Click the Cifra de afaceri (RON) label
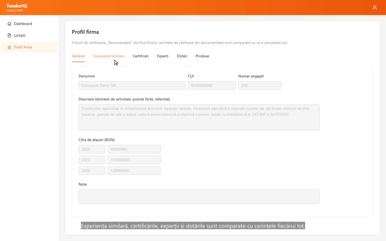 (96, 140)
